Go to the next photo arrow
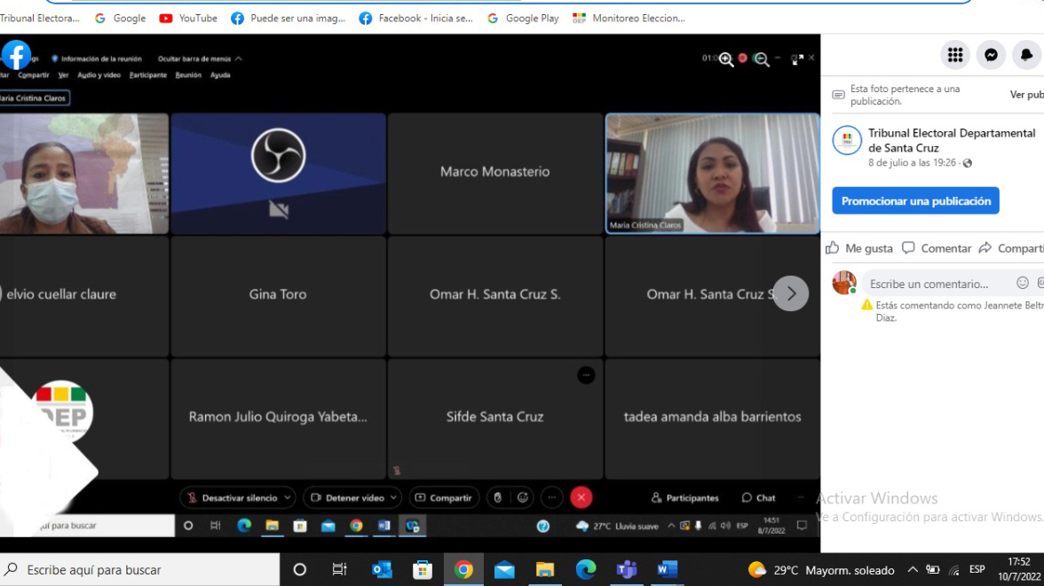This screenshot has height=586, width=1044. point(790,293)
